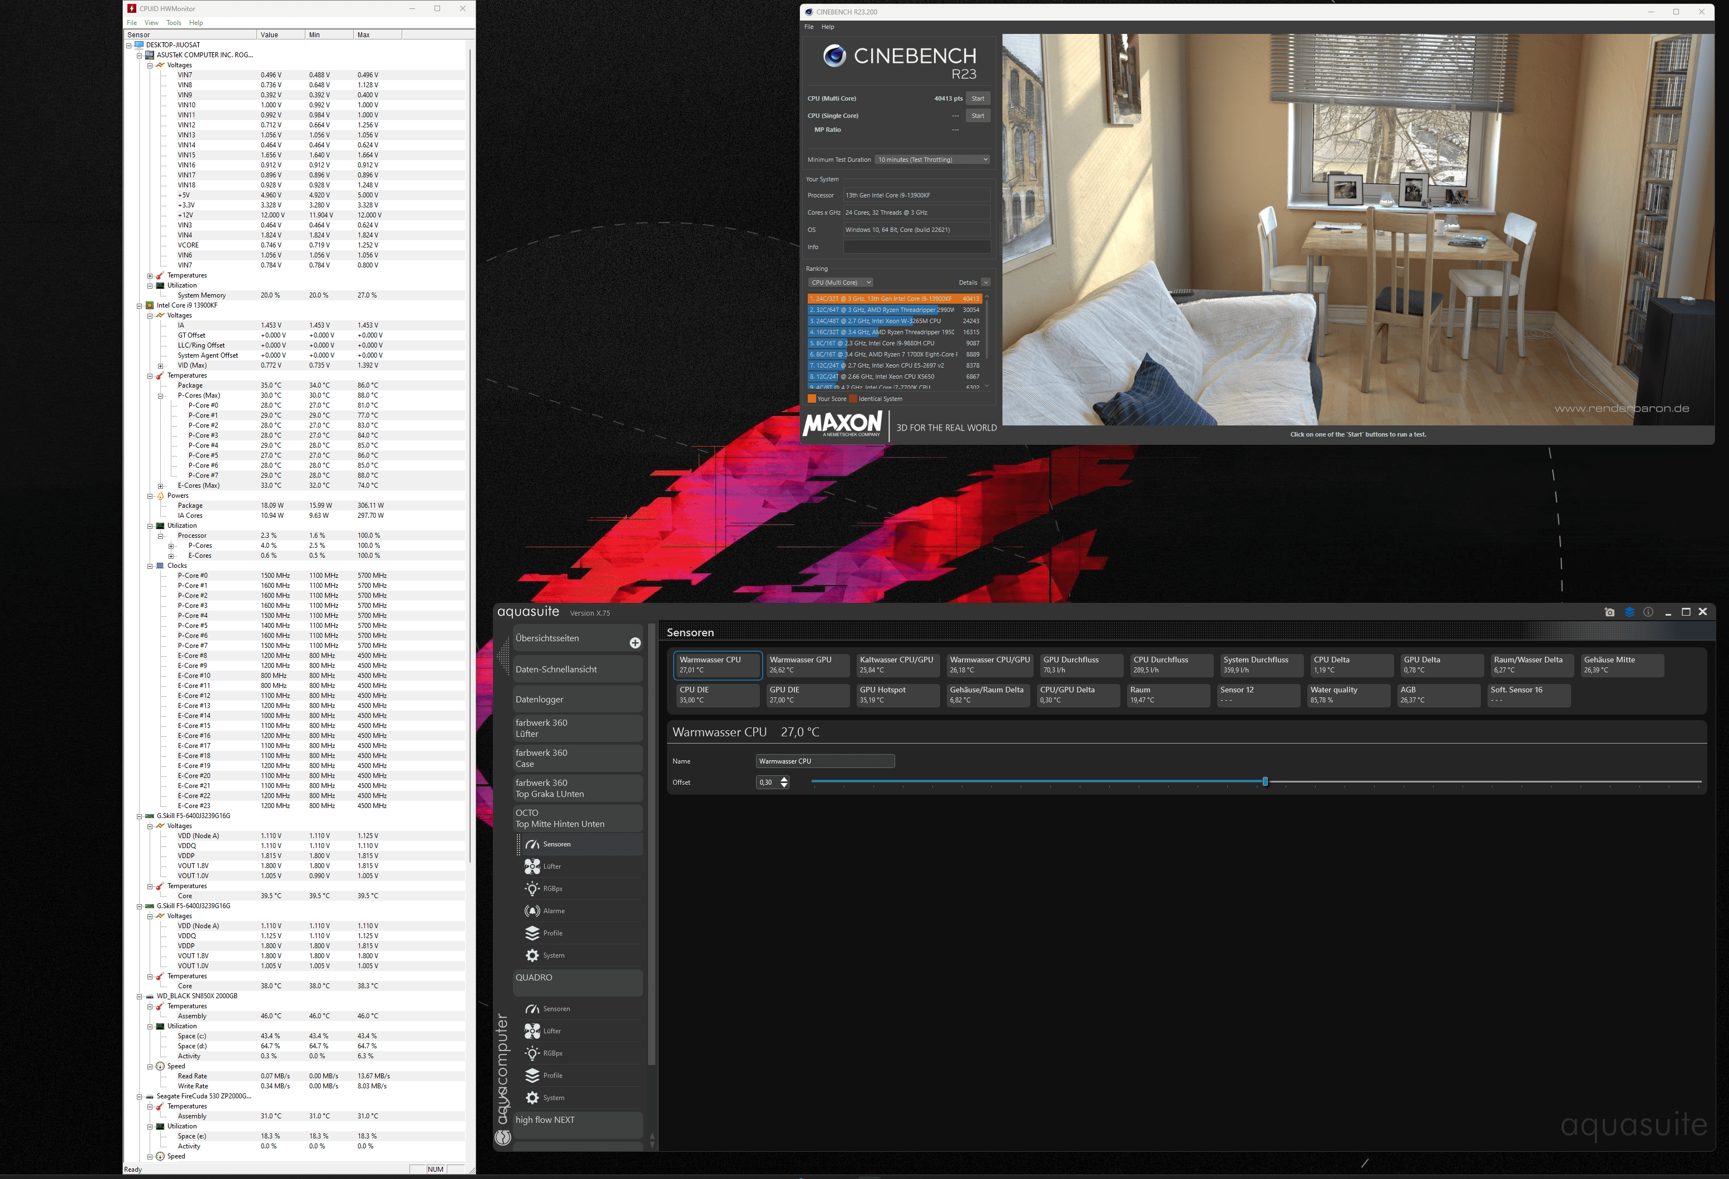Click the aqua computer logo at sidebar bottom

point(503,1137)
